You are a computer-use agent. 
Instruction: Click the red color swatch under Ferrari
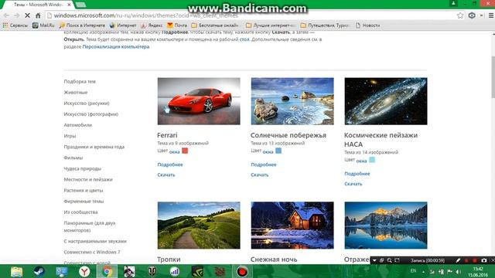(x=185, y=151)
